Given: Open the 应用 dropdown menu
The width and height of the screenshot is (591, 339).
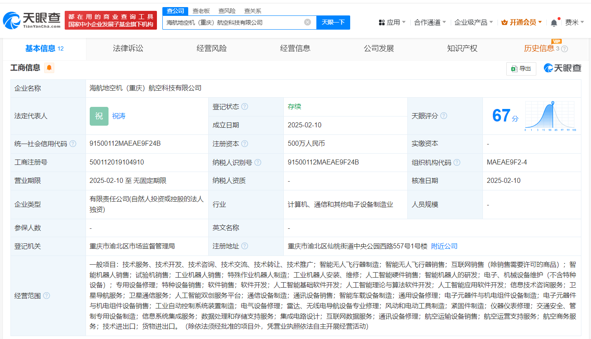Looking at the screenshot, I should click(392, 22).
